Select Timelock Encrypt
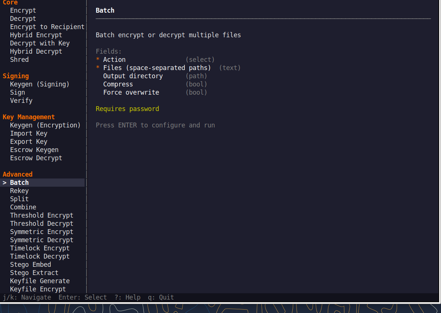Image resolution: width=441 pixels, height=313 pixels. point(39,248)
